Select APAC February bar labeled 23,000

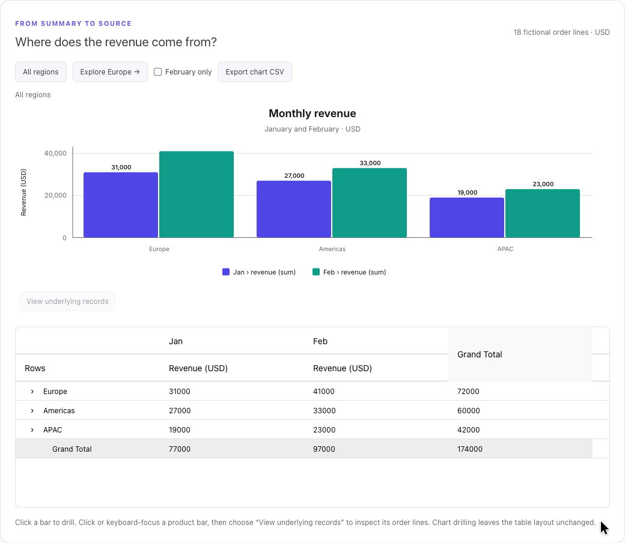pos(543,213)
